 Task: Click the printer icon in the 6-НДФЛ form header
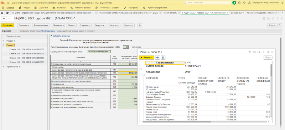(269, 18)
